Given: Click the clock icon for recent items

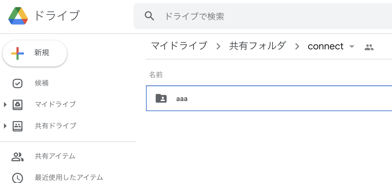Looking at the screenshot, I should (x=18, y=178).
